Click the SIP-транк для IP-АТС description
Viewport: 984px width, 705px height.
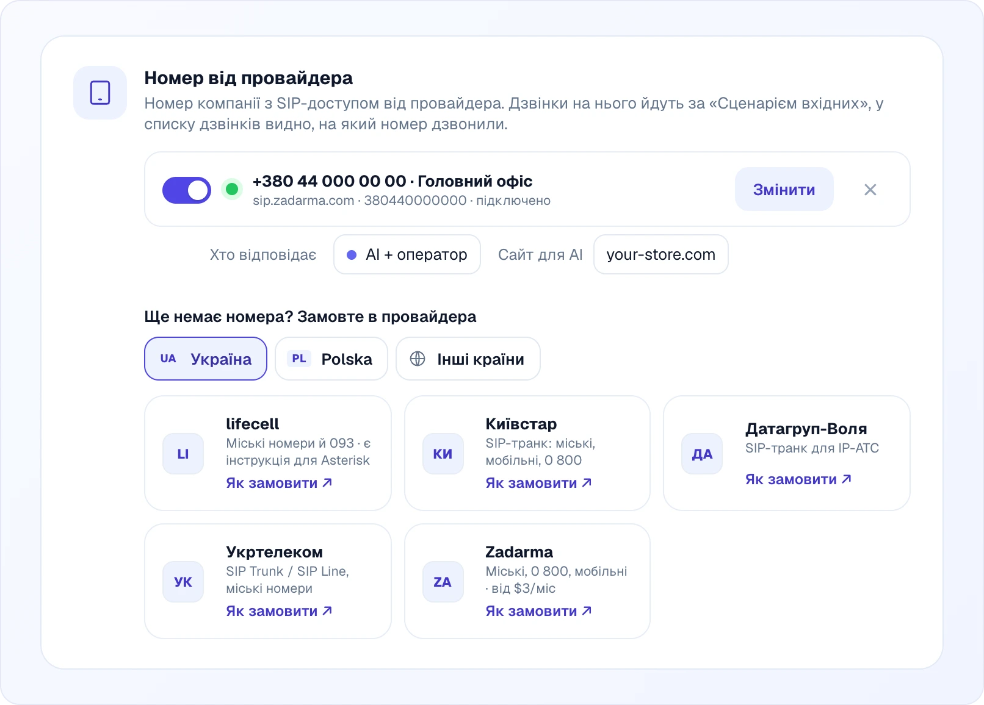click(x=812, y=448)
